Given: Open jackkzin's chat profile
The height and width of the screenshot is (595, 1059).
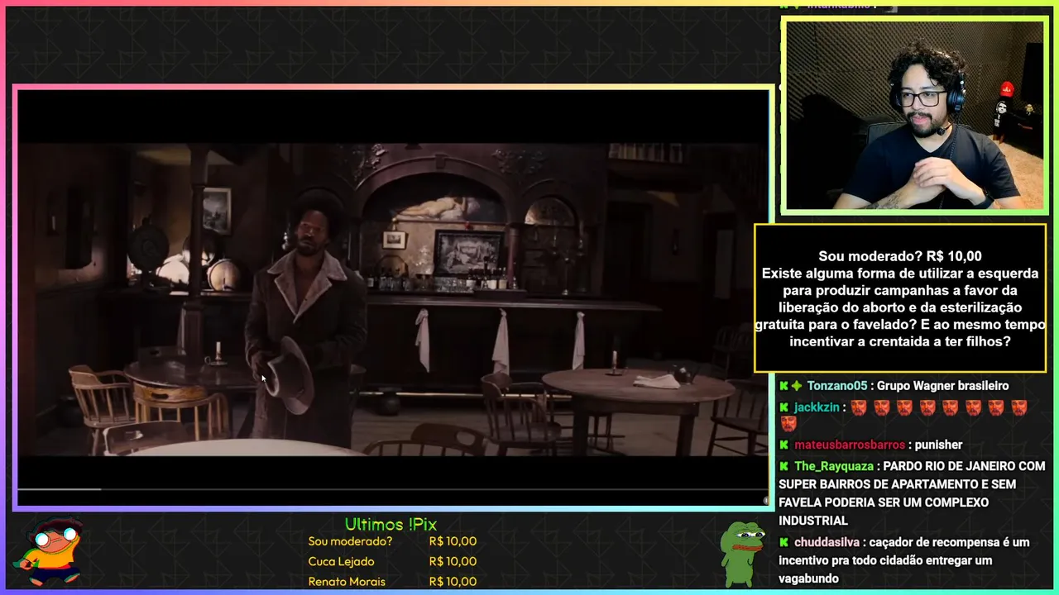Looking at the screenshot, I should pyautogui.click(x=817, y=407).
